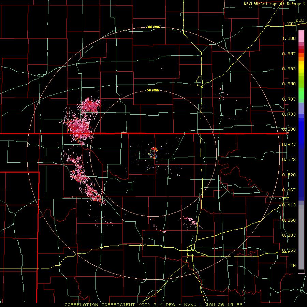
Task: Click the 0.253 legend value
Action: coord(289,250)
